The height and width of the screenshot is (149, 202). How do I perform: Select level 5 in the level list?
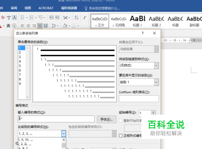click(20, 66)
